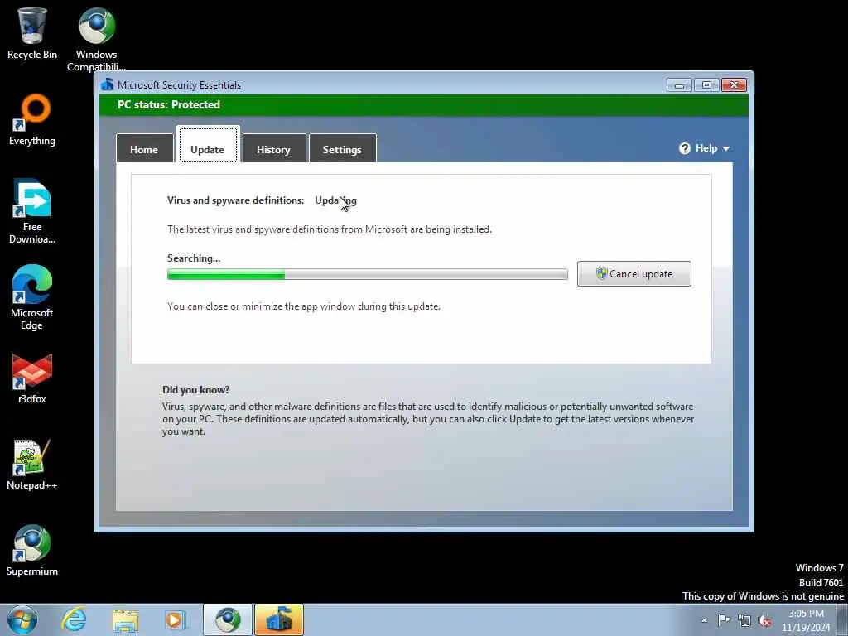
Task: Click the 'Did you know?' heading
Action: (x=195, y=390)
